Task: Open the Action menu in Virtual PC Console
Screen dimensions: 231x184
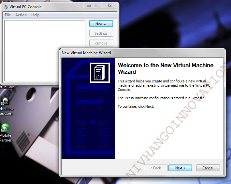Action: coord(21,15)
